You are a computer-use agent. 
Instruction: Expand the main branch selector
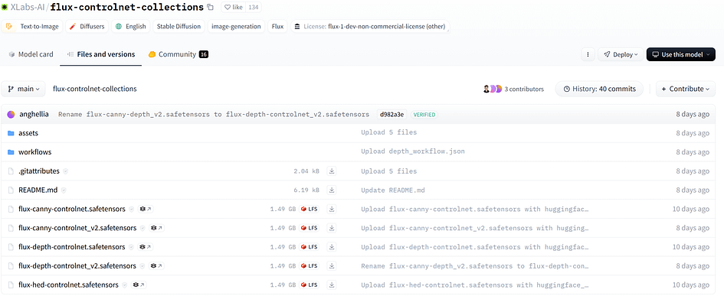pos(24,89)
